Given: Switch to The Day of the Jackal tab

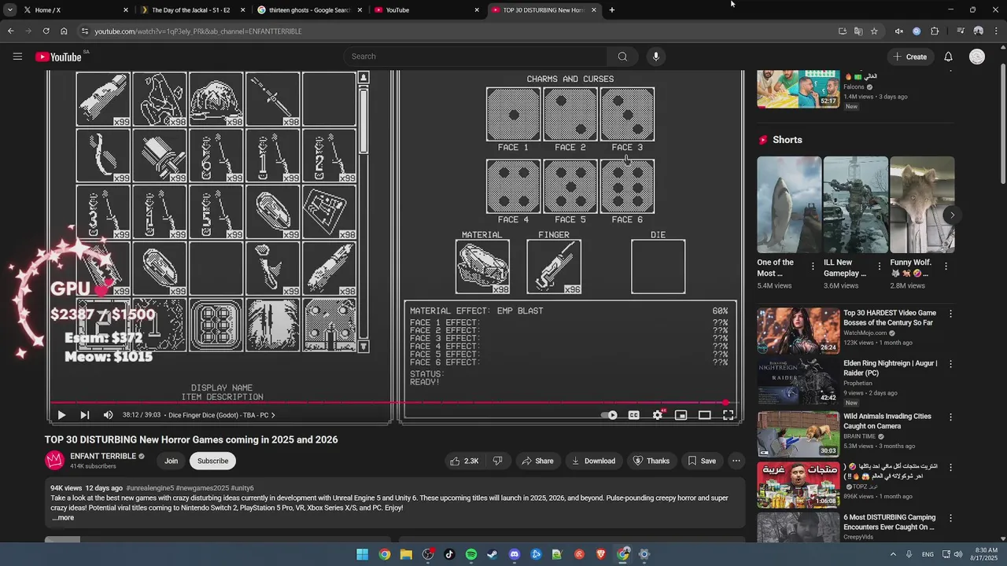Looking at the screenshot, I should point(192,10).
